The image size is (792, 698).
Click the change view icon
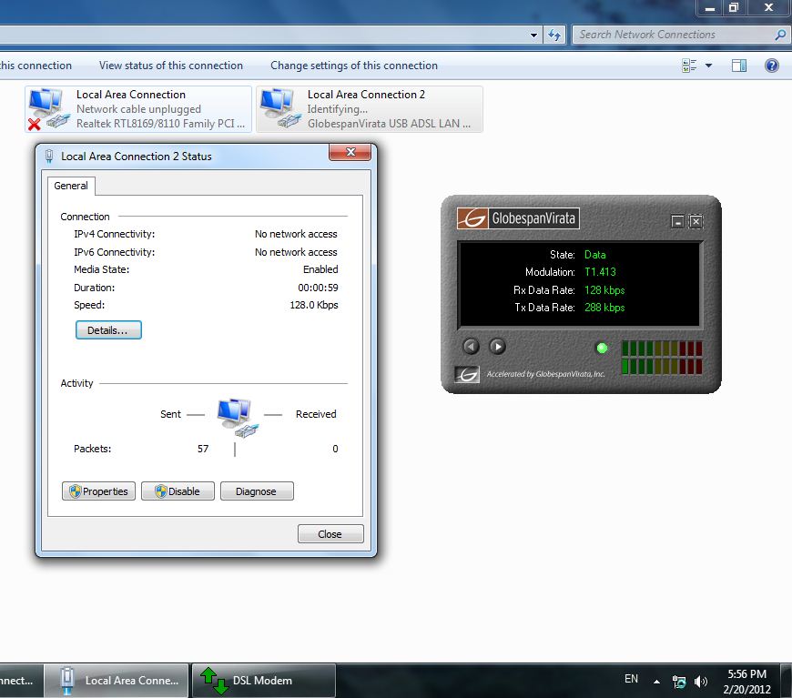689,66
